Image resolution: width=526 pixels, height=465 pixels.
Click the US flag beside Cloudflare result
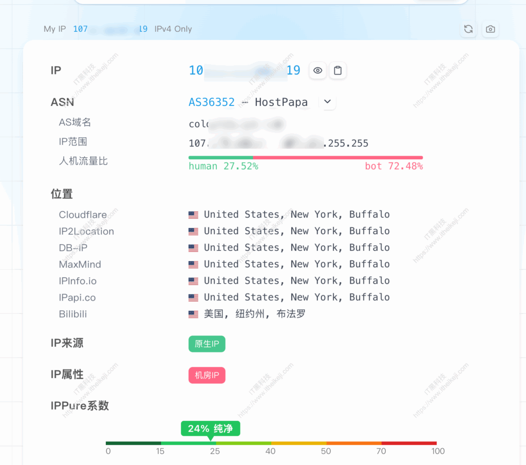pos(193,215)
